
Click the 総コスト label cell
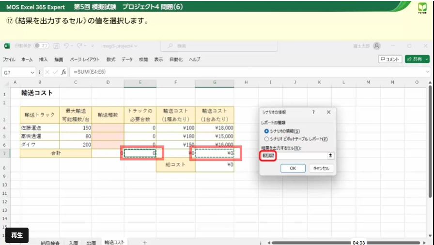click(175, 165)
